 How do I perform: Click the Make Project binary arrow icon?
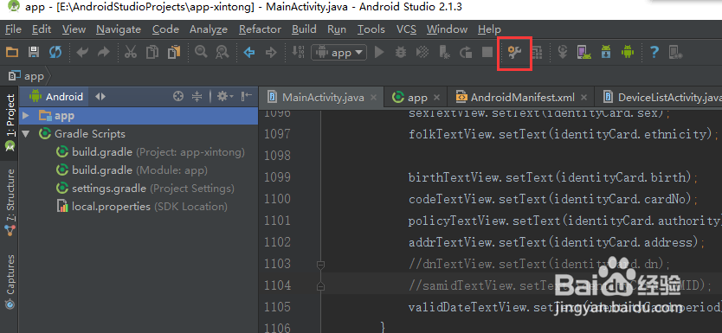click(x=298, y=53)
